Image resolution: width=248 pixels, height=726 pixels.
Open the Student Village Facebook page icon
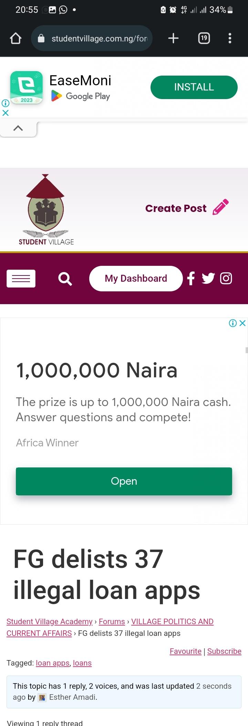pos(191,278)
